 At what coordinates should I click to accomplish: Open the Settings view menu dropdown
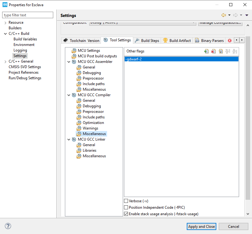[247, 15]
